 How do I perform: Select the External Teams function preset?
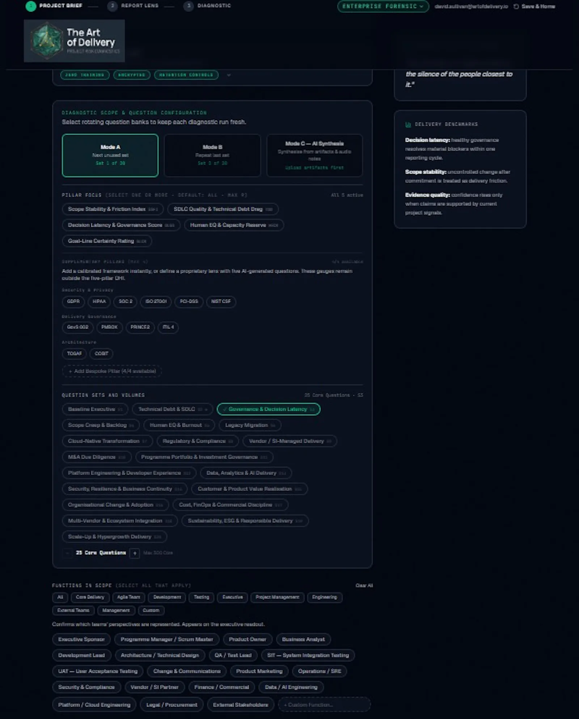pyautogui.click(x=73, y=610)
